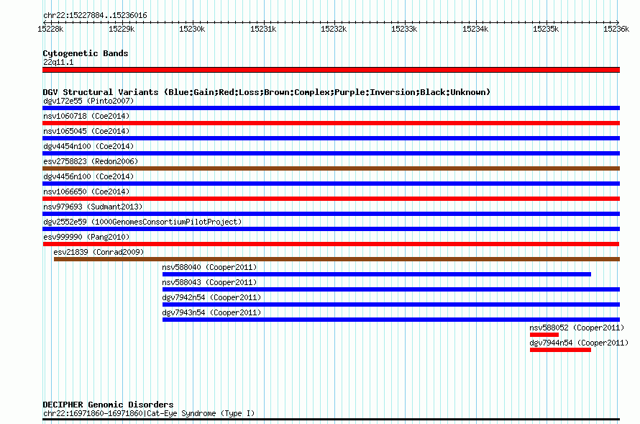Click the dgv172e55 (Pinto2007) variant label

tap(88, 101)
